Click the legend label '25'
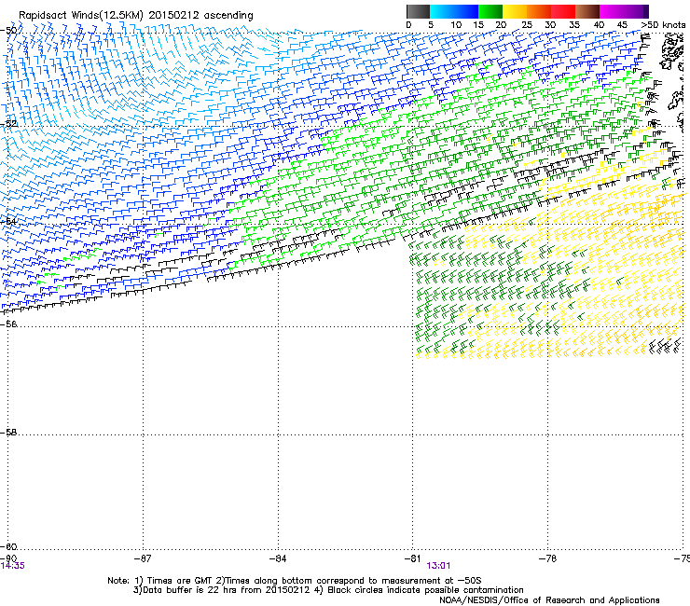 tap(527, 25)
